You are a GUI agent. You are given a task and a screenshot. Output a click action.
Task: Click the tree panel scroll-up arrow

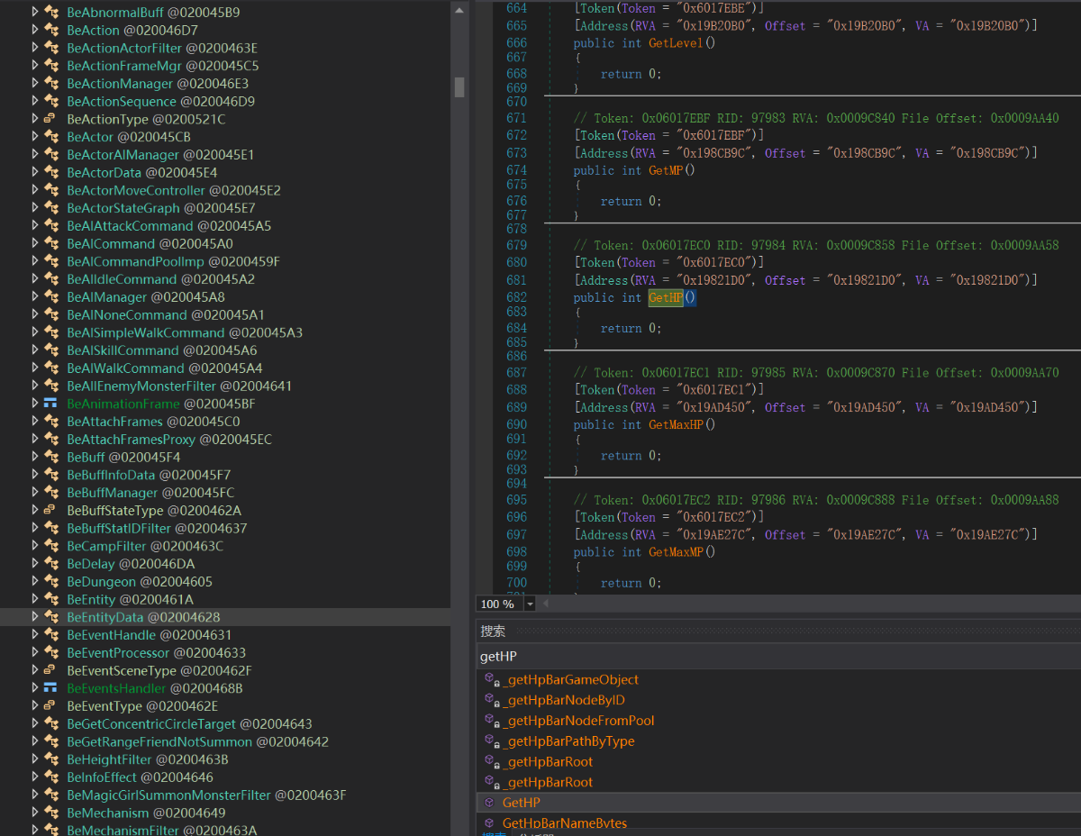pos(459,11)
